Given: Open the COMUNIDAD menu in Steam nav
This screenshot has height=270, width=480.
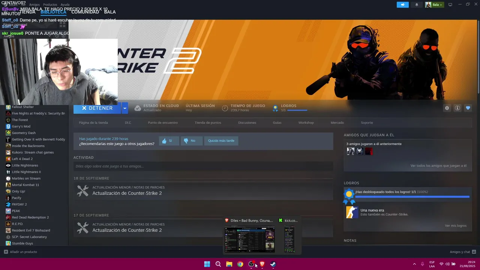Looking at the screenshot, I should point(85,12).
